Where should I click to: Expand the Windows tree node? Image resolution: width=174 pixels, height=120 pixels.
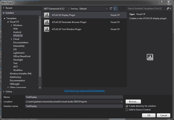pos(11,25)
